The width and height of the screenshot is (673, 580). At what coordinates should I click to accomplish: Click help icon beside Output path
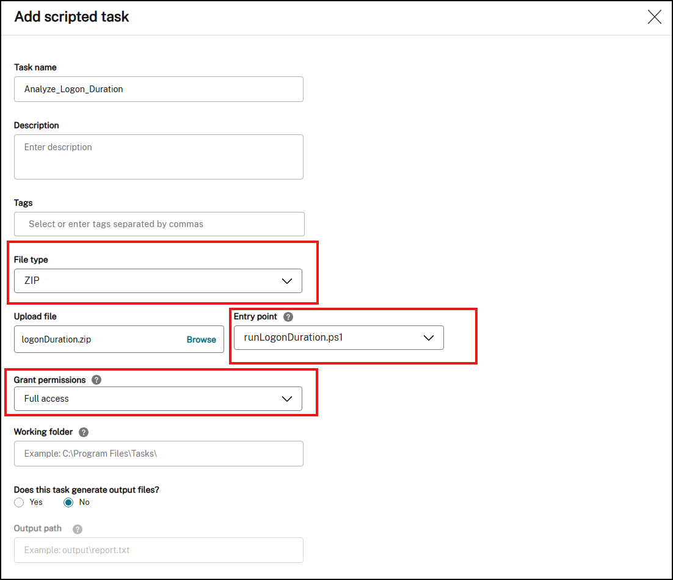pos(78,529)
